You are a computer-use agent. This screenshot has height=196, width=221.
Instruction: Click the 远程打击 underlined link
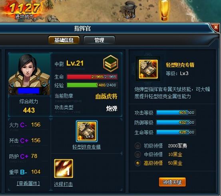(x=64, y=184)
